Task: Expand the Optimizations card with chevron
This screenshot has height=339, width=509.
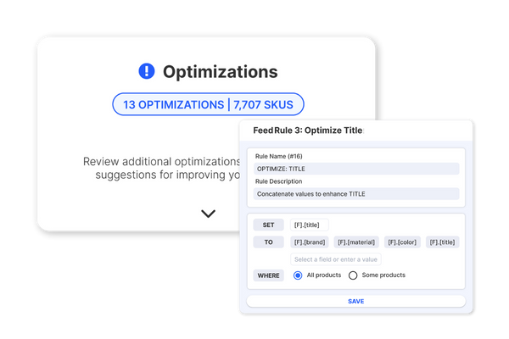Action: (208, 214)
